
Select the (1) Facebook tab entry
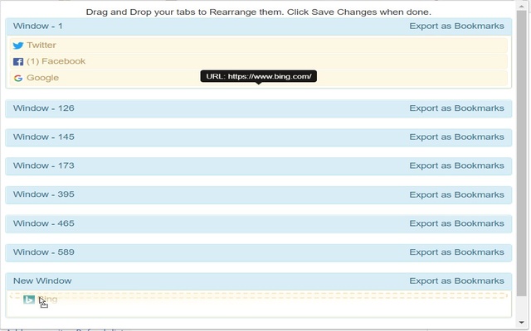pos(258,61)
